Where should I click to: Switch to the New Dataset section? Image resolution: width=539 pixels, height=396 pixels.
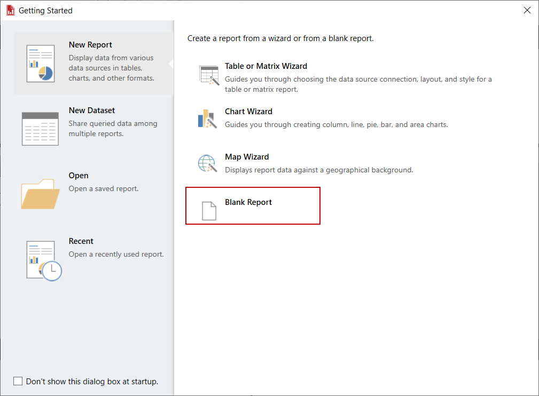tap(92, 110)
